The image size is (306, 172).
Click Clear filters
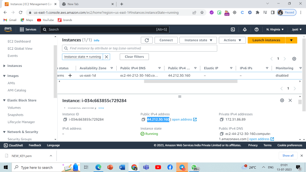[134, 57]
